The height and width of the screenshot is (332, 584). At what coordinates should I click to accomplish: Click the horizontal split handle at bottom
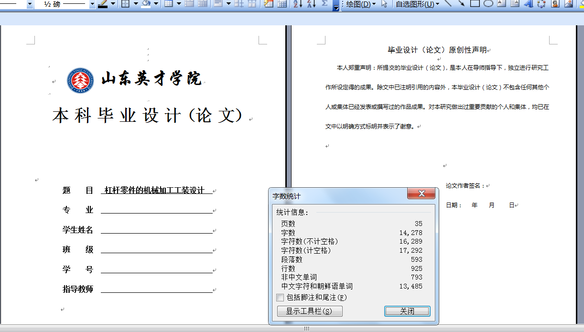[307, 329]
